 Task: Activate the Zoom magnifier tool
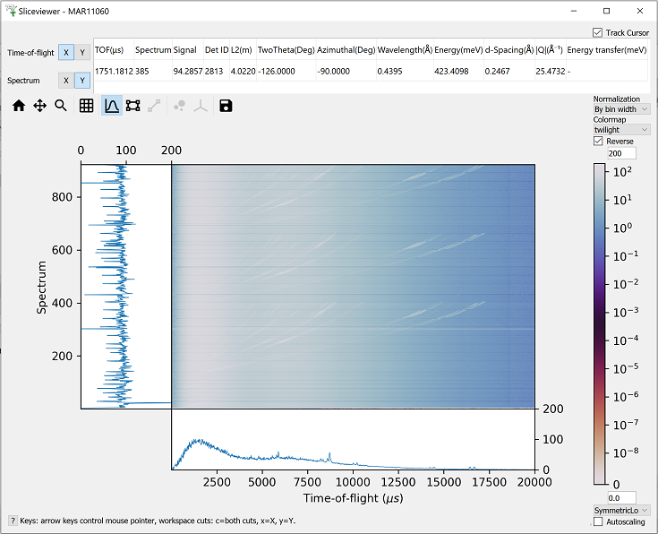click(61, 106)
